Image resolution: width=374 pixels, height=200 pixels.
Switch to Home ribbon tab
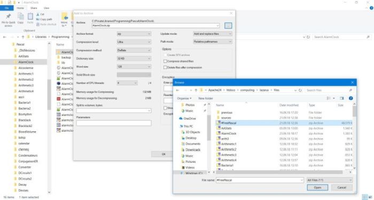click(x=20, y=8)
